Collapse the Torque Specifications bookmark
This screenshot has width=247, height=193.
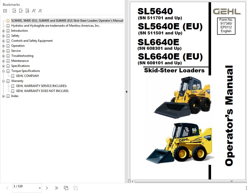(3, 71)
